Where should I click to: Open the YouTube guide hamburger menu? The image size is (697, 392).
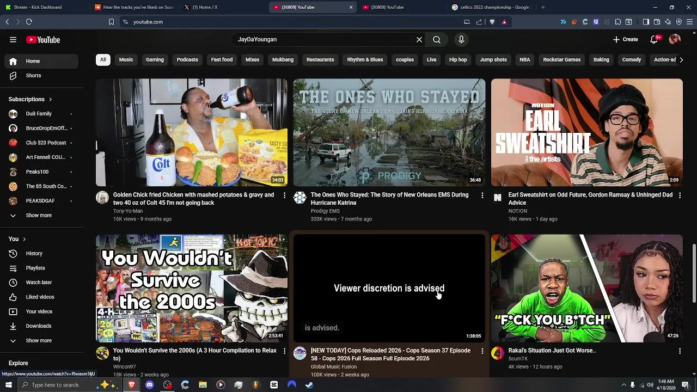pyautogui.click(x=13, y=40)
